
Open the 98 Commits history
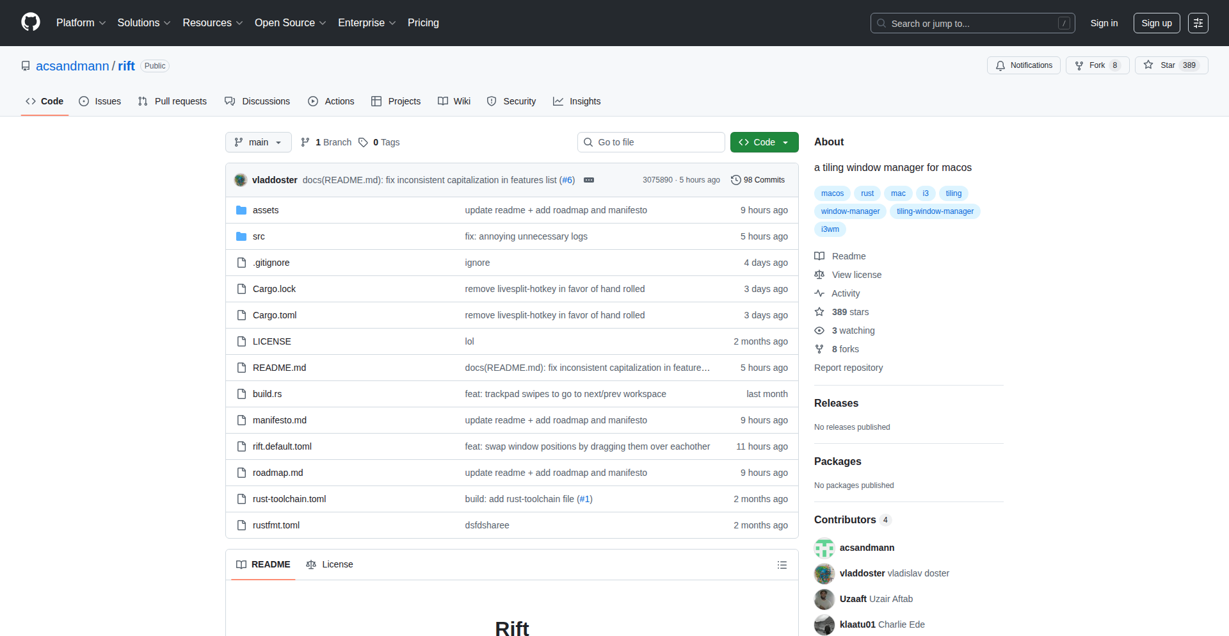pos(758,180)
